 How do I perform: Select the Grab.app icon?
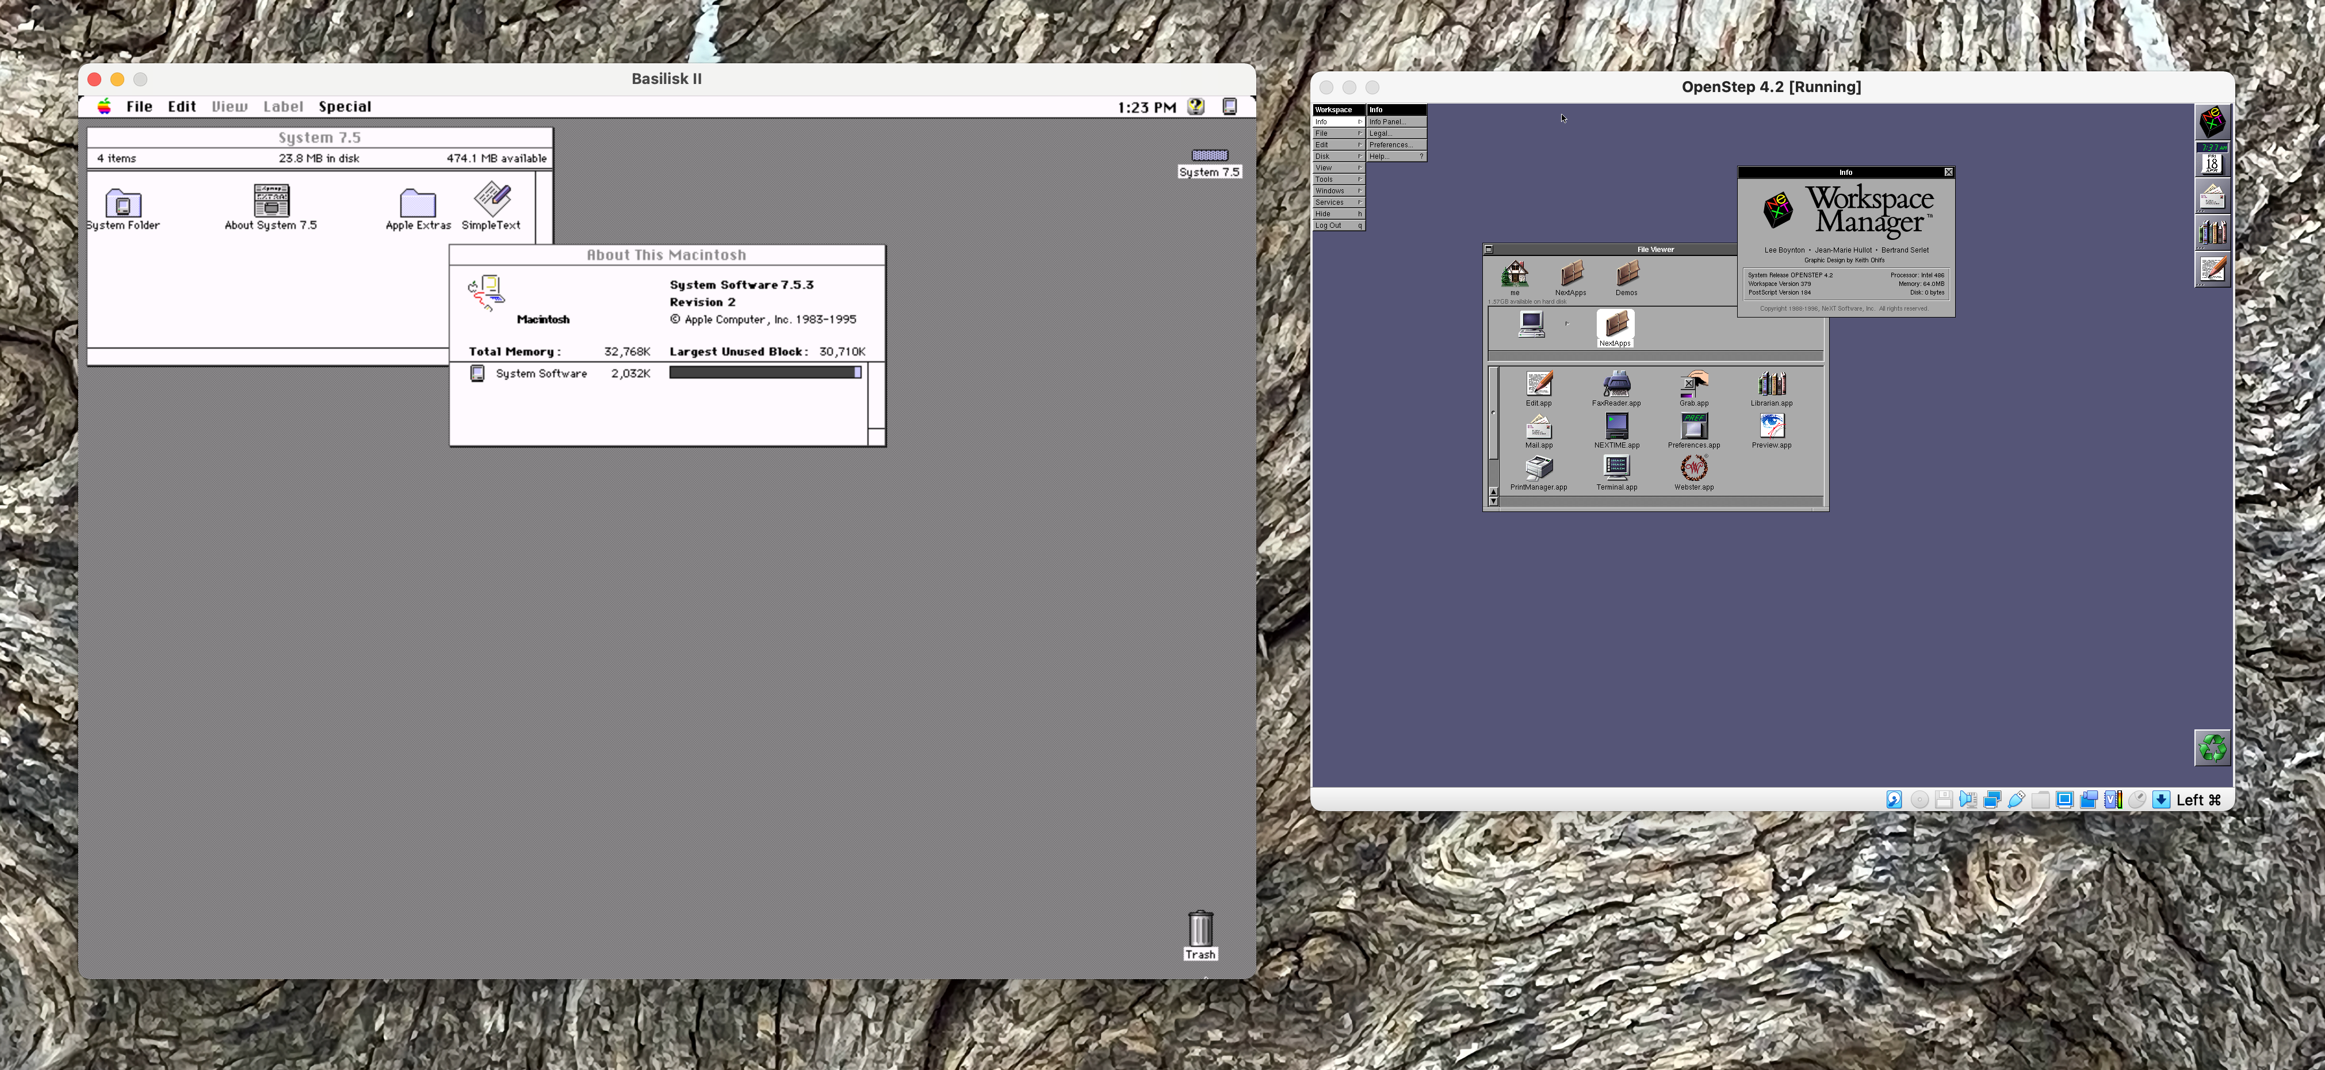[x=1694, y=384]
